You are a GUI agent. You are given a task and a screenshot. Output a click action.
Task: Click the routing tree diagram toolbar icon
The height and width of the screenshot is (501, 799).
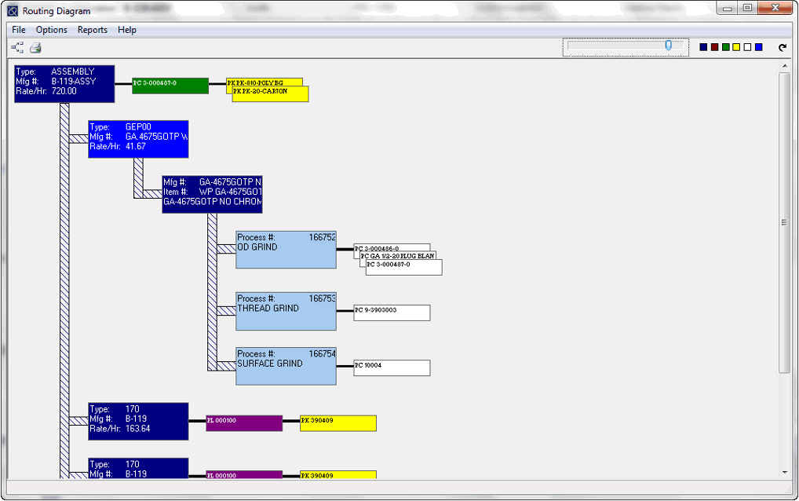coord(17,48)
